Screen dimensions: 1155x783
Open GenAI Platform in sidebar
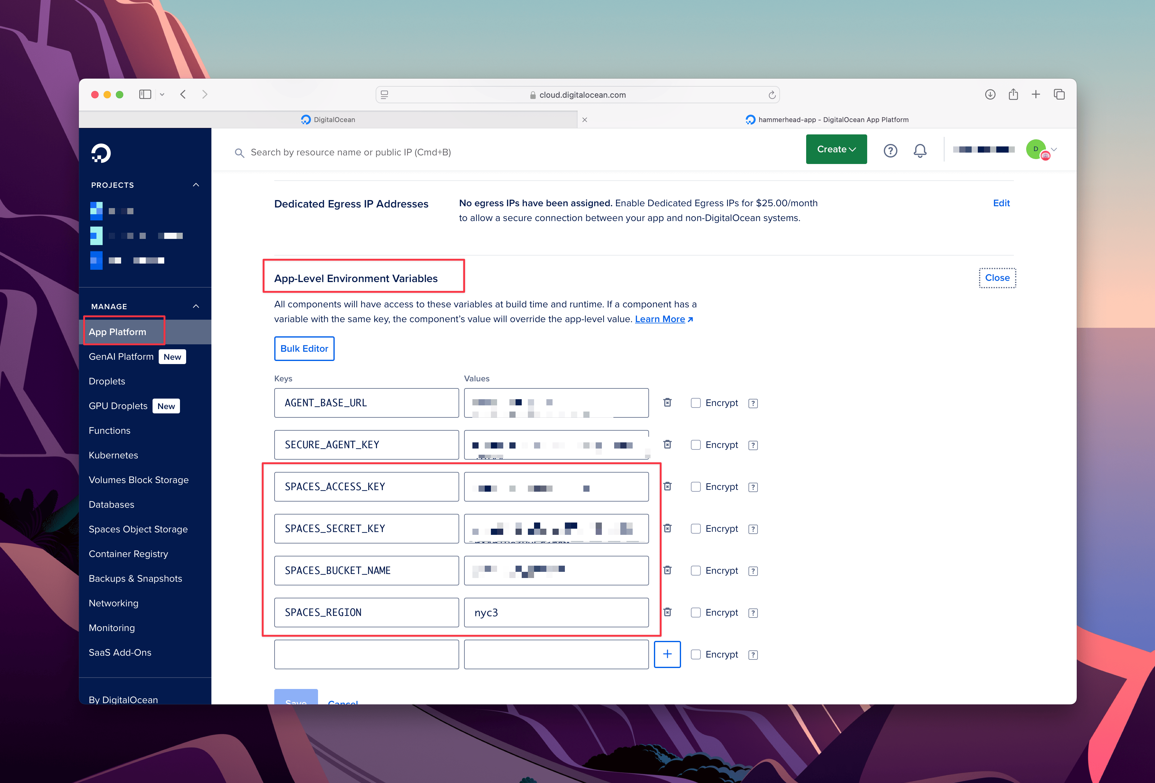coord(121,356)
